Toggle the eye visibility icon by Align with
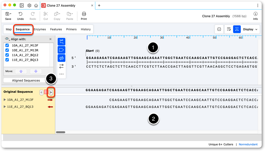 point(7,39)
